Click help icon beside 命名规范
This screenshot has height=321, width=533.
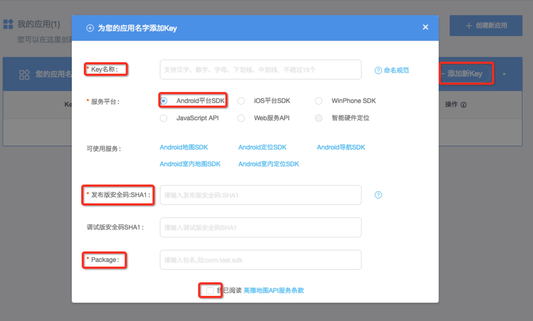[378, 70]
